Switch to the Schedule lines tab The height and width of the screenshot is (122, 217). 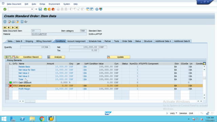point(95,41)
